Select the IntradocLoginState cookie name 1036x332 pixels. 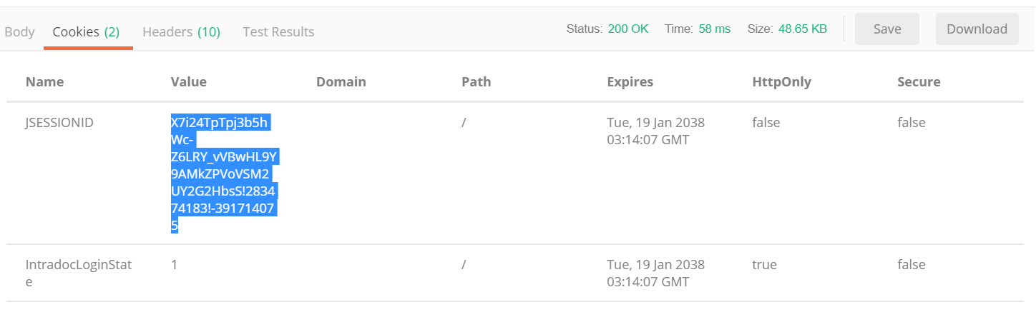tap(79, 273)
